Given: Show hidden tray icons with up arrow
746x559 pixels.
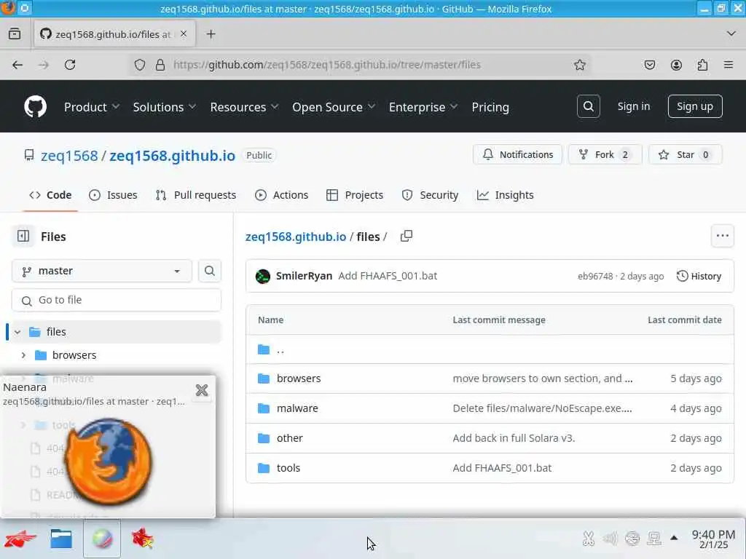Looking at the screenshot, I should [x=674, y=538].
